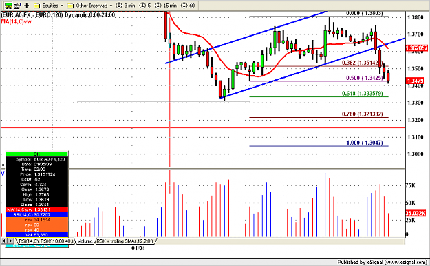Click the green OK bar in cursor window
This screenshot has width=430, height=266.
(x=36, y=154)
